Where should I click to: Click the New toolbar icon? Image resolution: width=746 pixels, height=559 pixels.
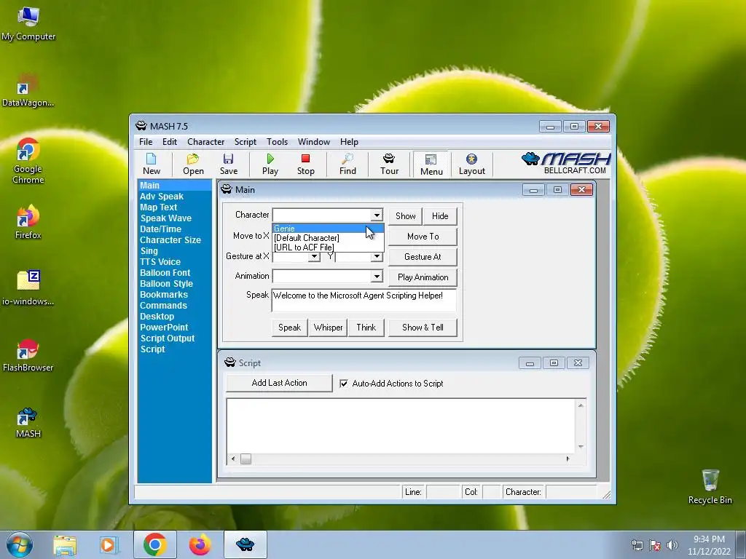(x=152, y=164)
